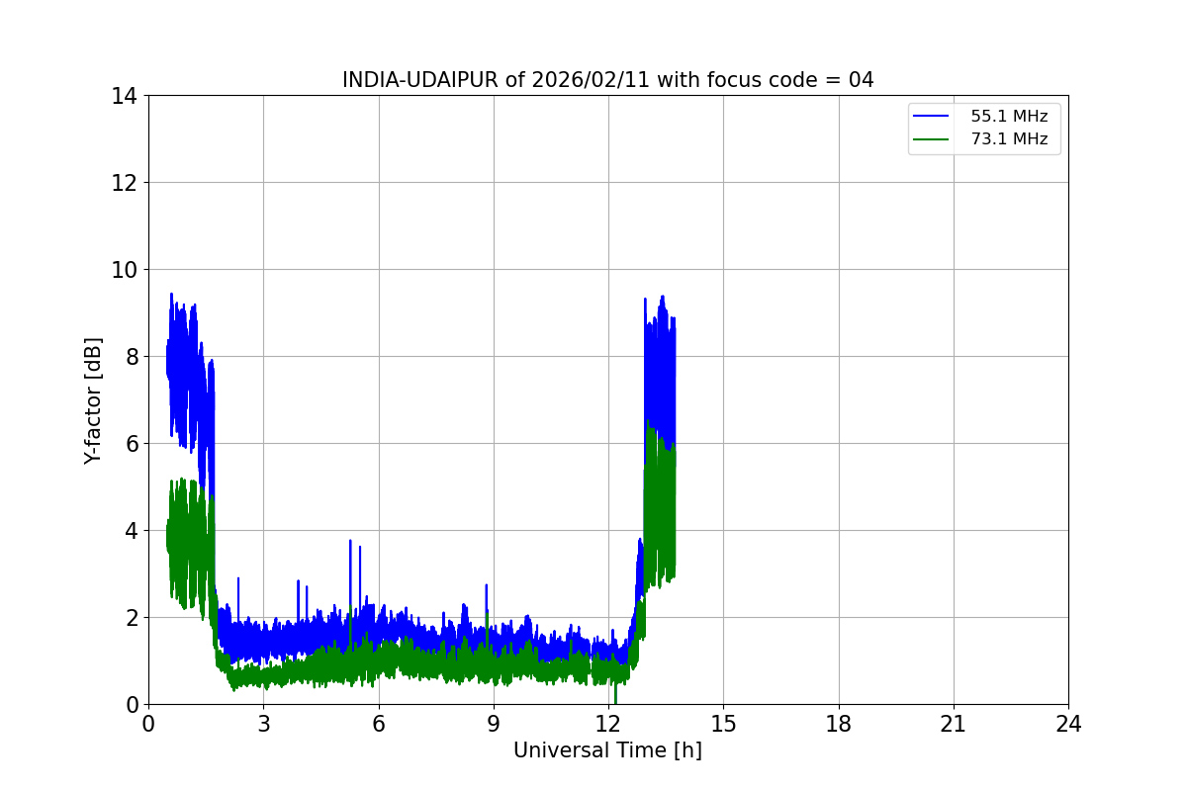Click the y-axis tick label 4
1187x791 pixels.
(x=130, y=531)
